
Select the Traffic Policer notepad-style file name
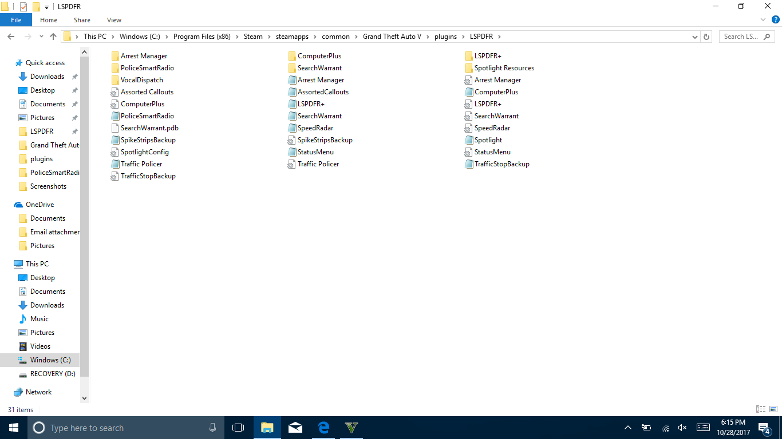pyautogui.click(x=141, y=164)
